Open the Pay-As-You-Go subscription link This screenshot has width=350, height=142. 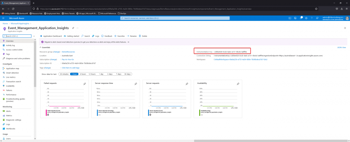[68, 59]
